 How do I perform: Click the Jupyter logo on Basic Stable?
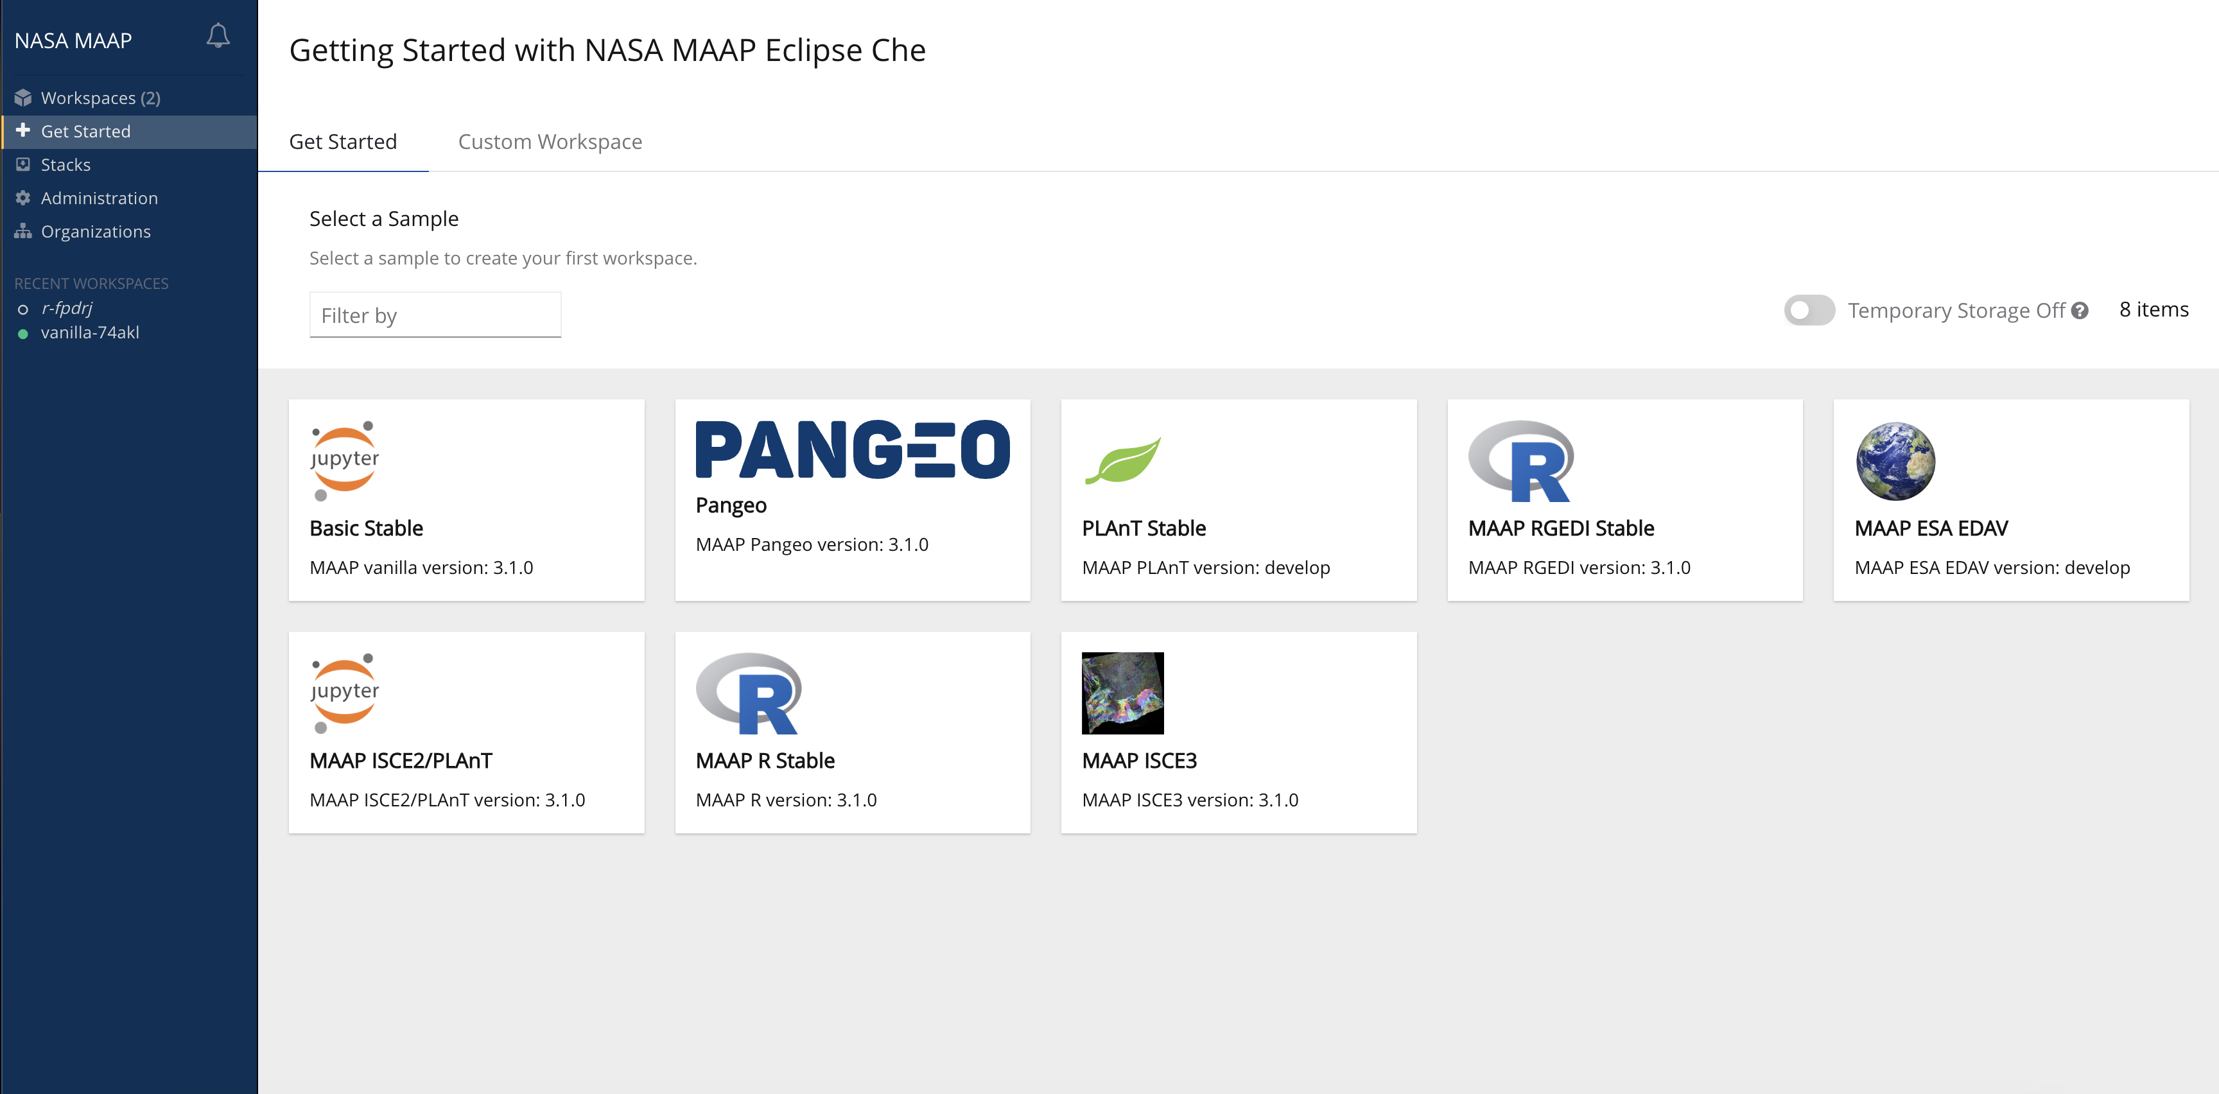(345, 461)
